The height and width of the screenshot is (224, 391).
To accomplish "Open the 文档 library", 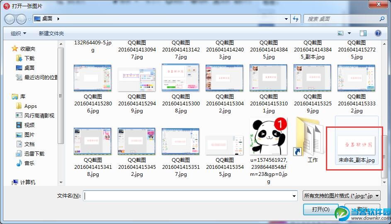I will (x=25, y=144).
